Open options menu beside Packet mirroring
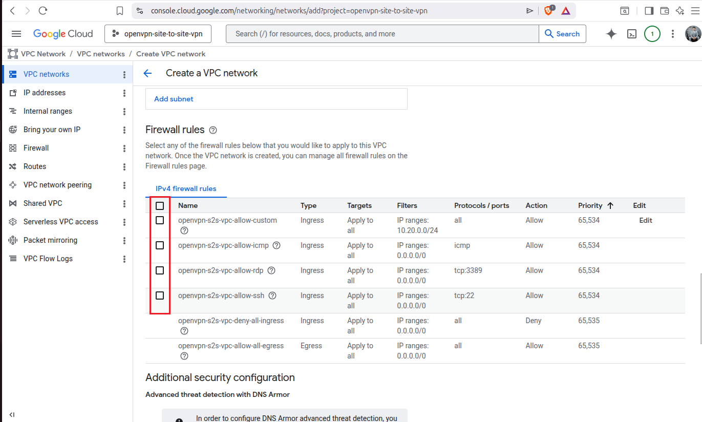The height and width of the screenshot is (422, 702). (124, 241)
